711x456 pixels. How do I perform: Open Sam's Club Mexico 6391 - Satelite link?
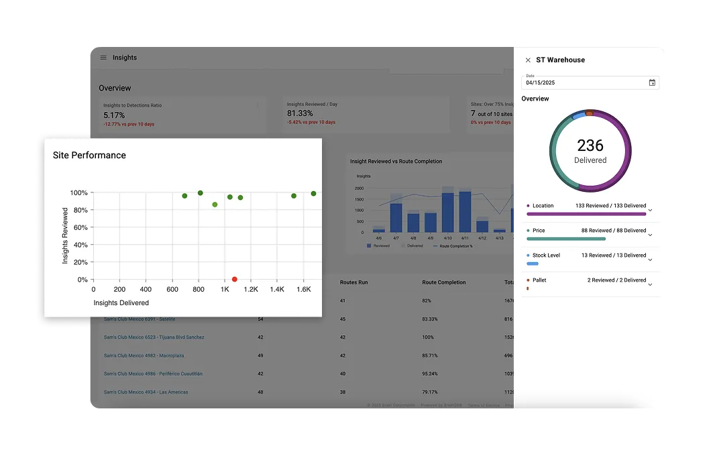[x=140, y=319]
